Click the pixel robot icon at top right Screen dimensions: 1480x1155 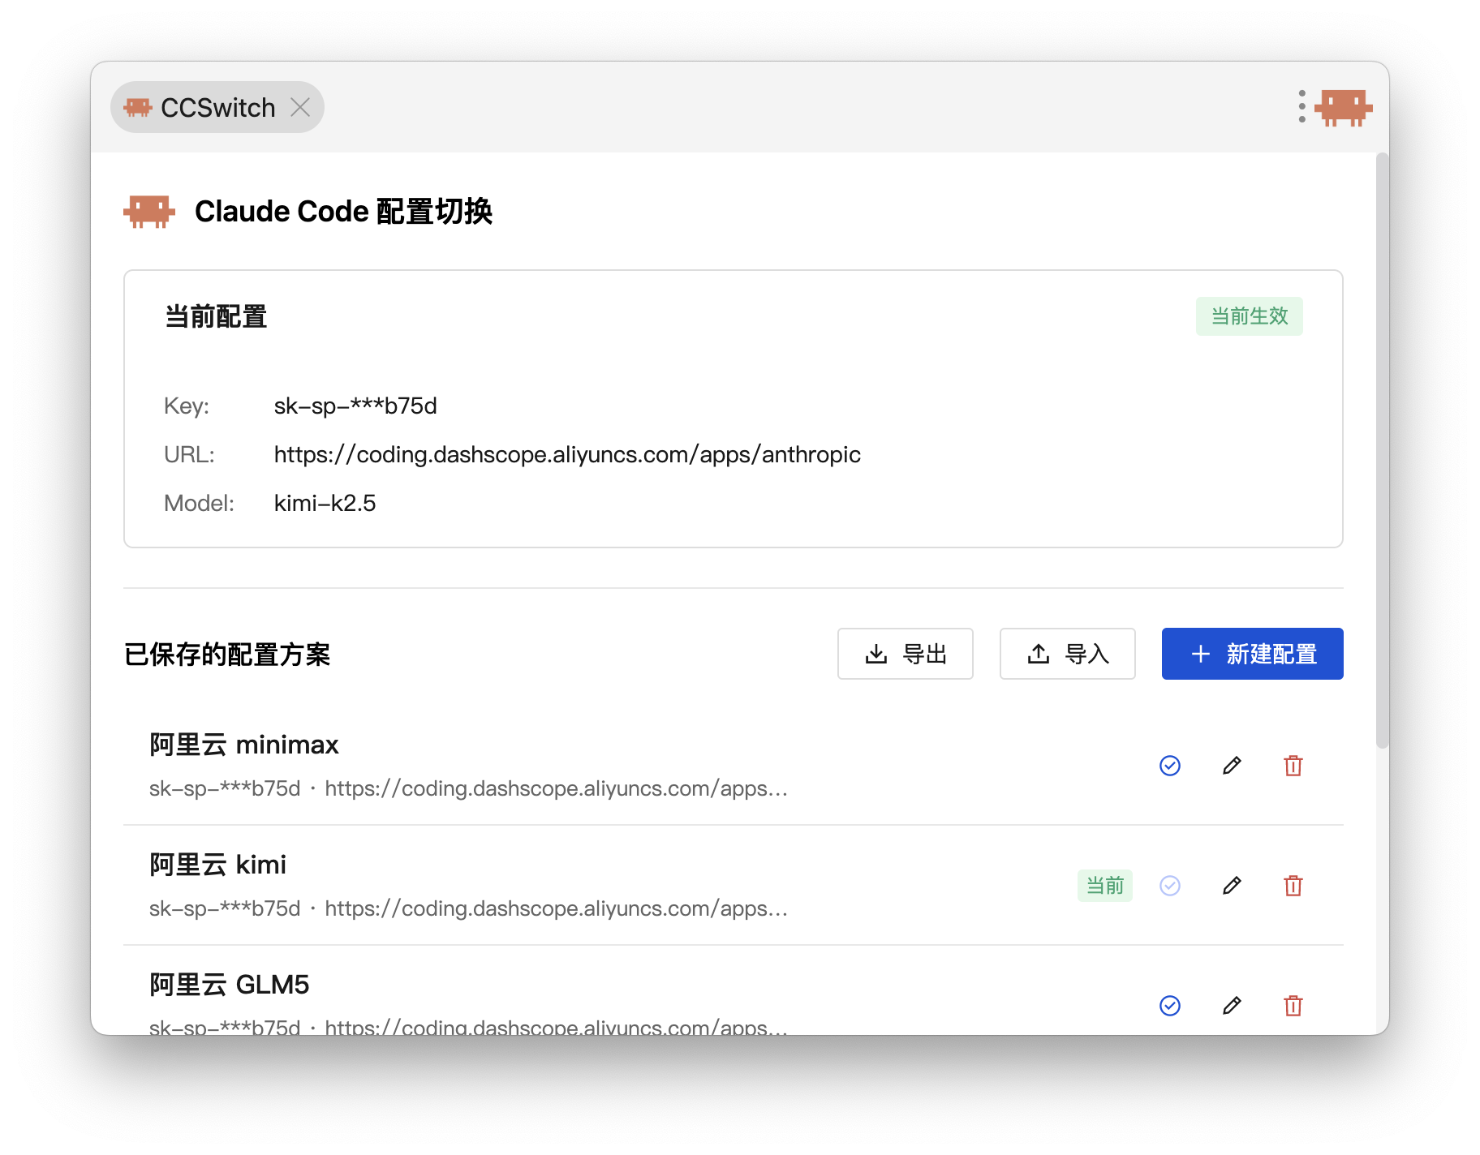point(1344,107)
